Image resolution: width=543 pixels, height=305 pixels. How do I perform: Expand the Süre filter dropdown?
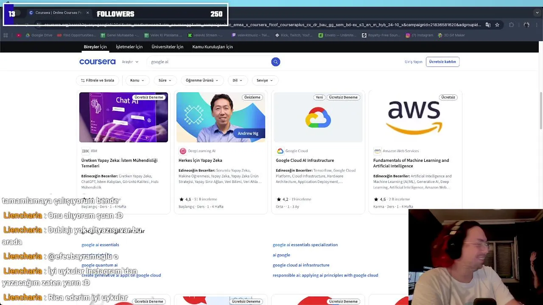click(x=165, y=80)
